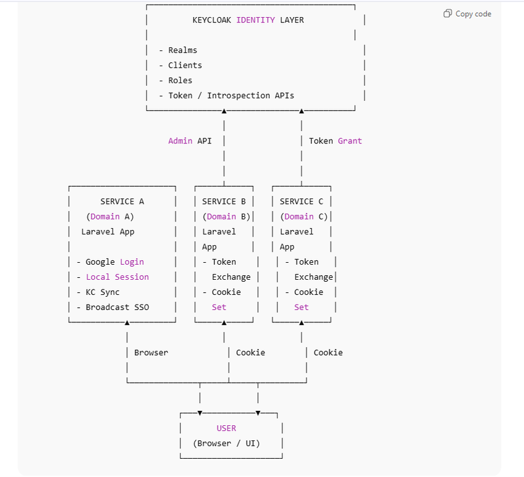Click the Browser label under Service A
The width and height of the screenshot is (524, 477).
point(151,353)
